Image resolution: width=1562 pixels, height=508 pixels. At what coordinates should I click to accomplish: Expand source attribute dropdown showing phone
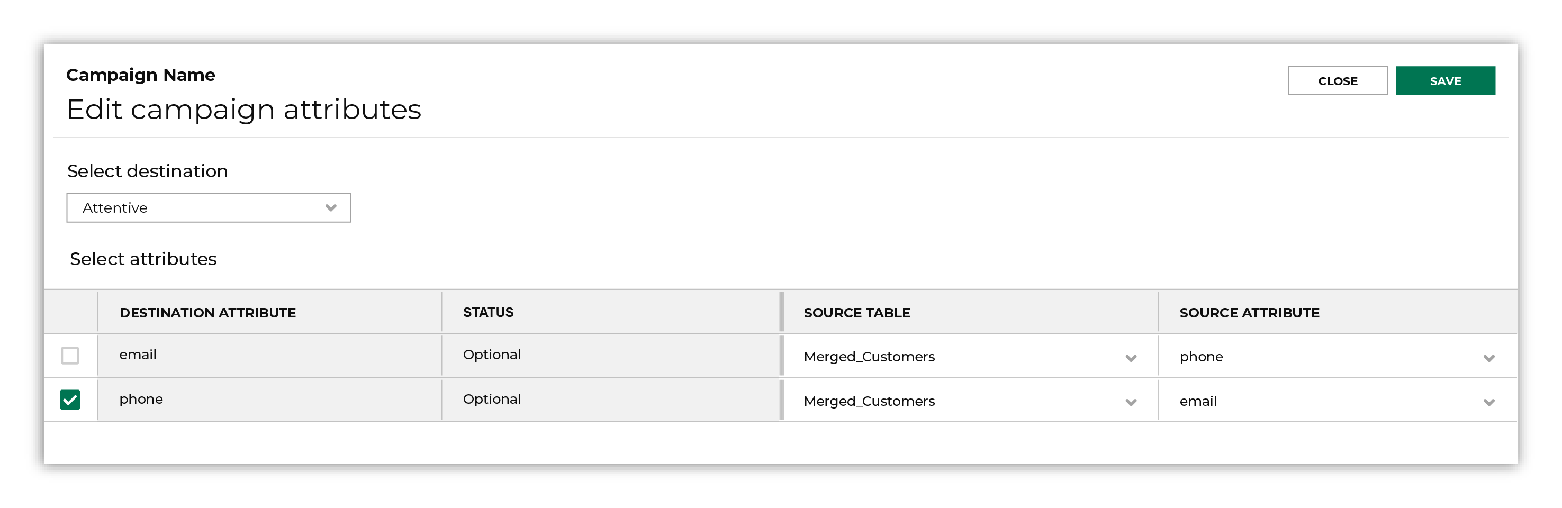(1338, 357)
